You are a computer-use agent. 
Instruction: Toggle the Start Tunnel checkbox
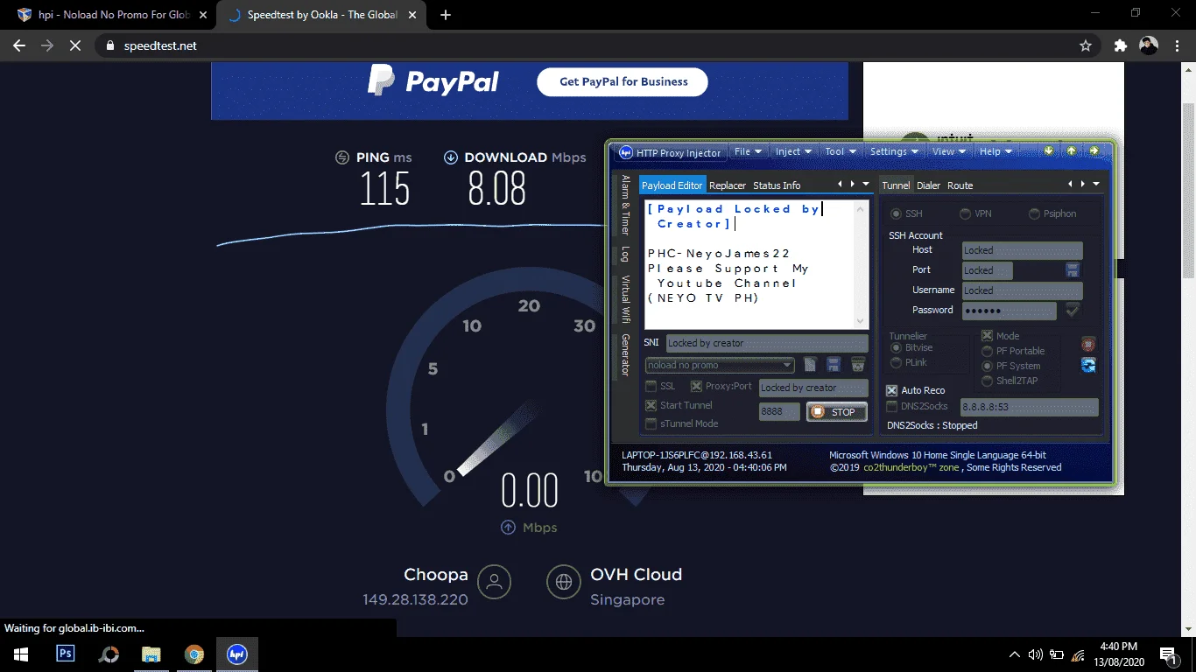point(651,405)
